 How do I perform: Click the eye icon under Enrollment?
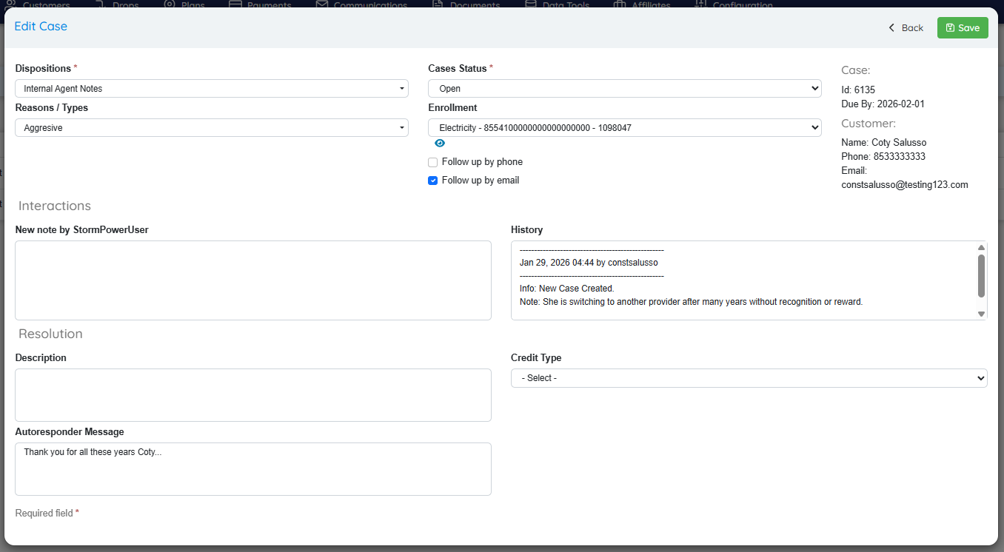(440, 144)
